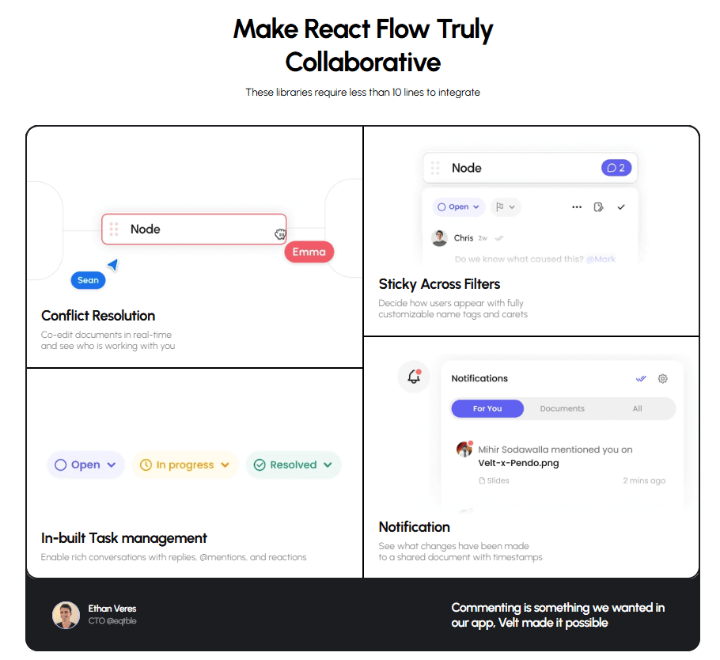Select the All notifications tab
720x660 pixels.
click(x=638, y=408)
